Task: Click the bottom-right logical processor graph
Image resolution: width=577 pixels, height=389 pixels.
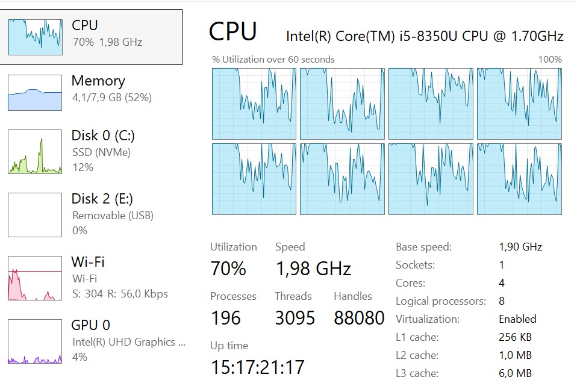Action: [x=519, y=179]
